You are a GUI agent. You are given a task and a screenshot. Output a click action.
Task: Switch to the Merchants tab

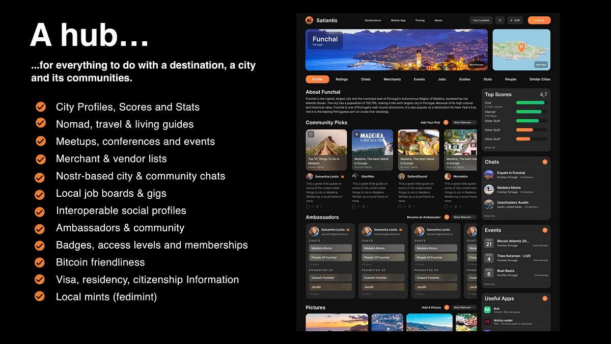click(x=392, y=80)
